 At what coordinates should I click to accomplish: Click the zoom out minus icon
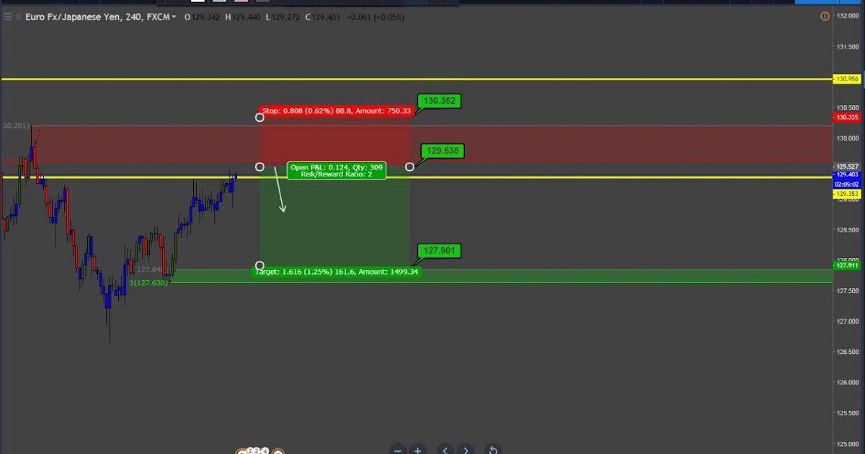pyautogui.click(x=398, y=450)
